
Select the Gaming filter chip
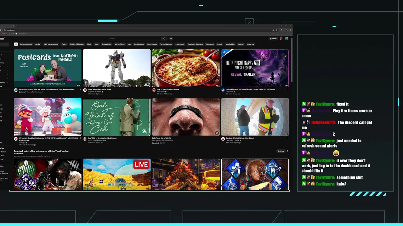[38, 44]
